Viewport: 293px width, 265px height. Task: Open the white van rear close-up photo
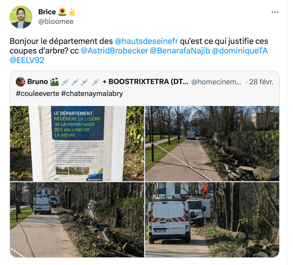coord(212,220)
